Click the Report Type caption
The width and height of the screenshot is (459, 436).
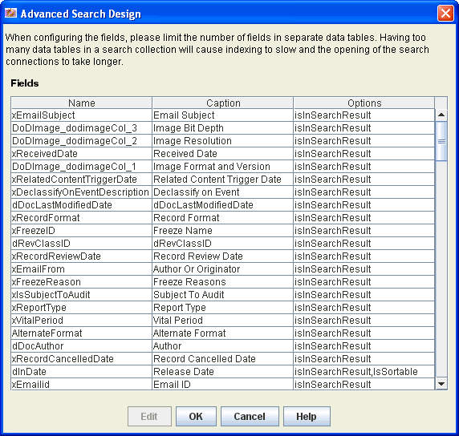pyautogui.click(x=223, y=308)
